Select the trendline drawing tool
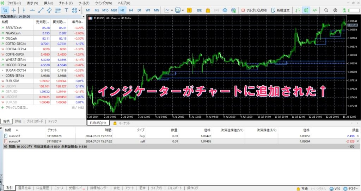Viewport: 361px width, 191px height. (41, 10)
